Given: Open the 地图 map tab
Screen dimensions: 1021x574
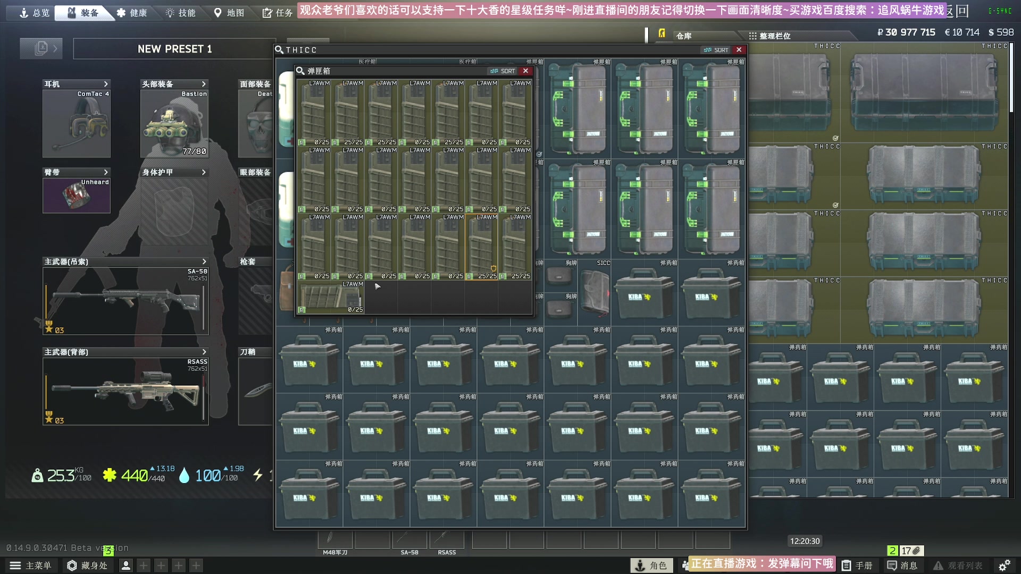Looking at the screenshot, I should [x=229, y=13].
